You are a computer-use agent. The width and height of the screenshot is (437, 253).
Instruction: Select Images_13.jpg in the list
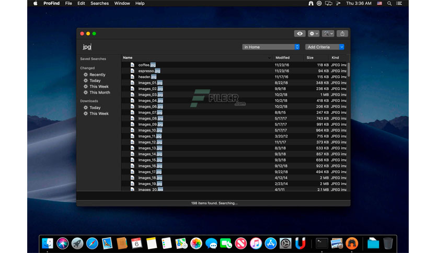click(x=234, y=148)
